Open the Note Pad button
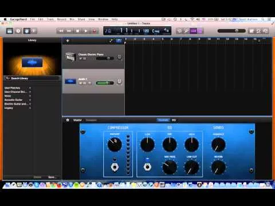The height and width of the screenshot is (206, 275). [252, 31]
